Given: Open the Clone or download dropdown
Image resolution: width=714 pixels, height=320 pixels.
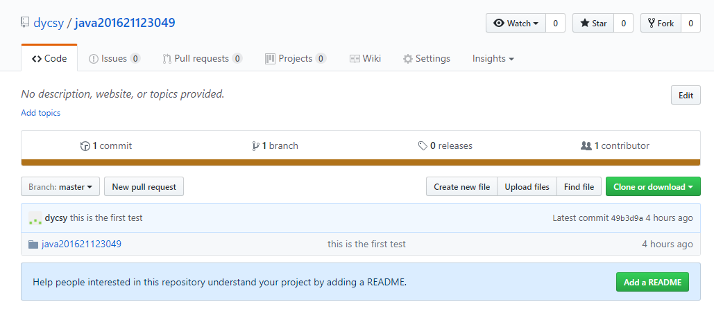Looking at the screenshot, I should coord(653,187).
